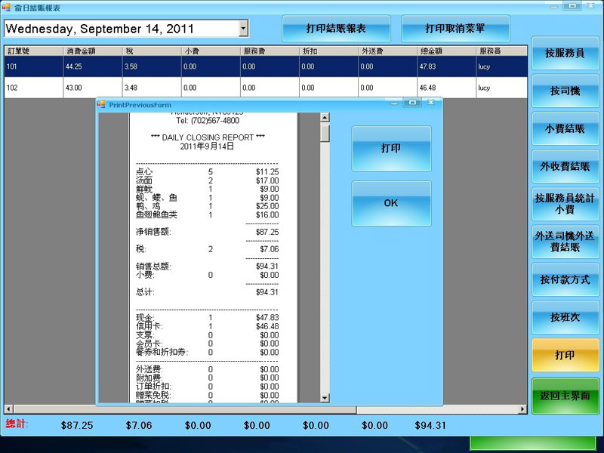Click 打印 in the print preview dialog
Viewport: 604px width, 453px height.
(x=391, y=149)
